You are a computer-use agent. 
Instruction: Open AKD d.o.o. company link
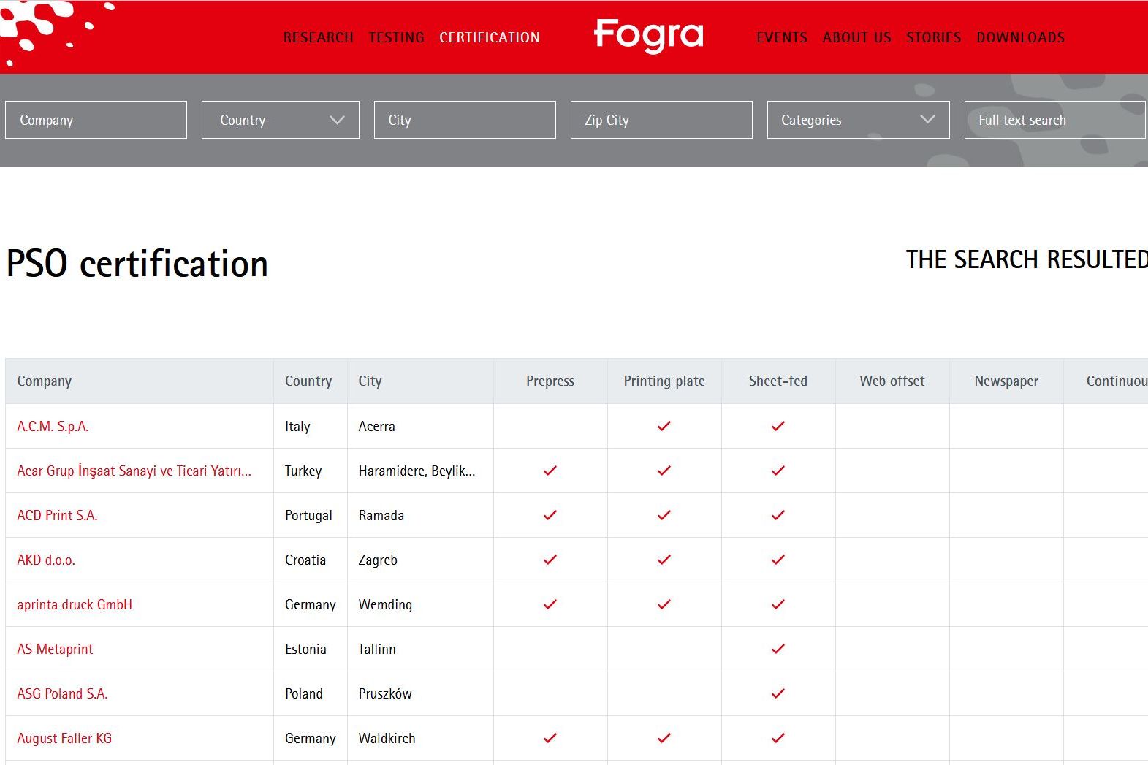coord(46,560)
